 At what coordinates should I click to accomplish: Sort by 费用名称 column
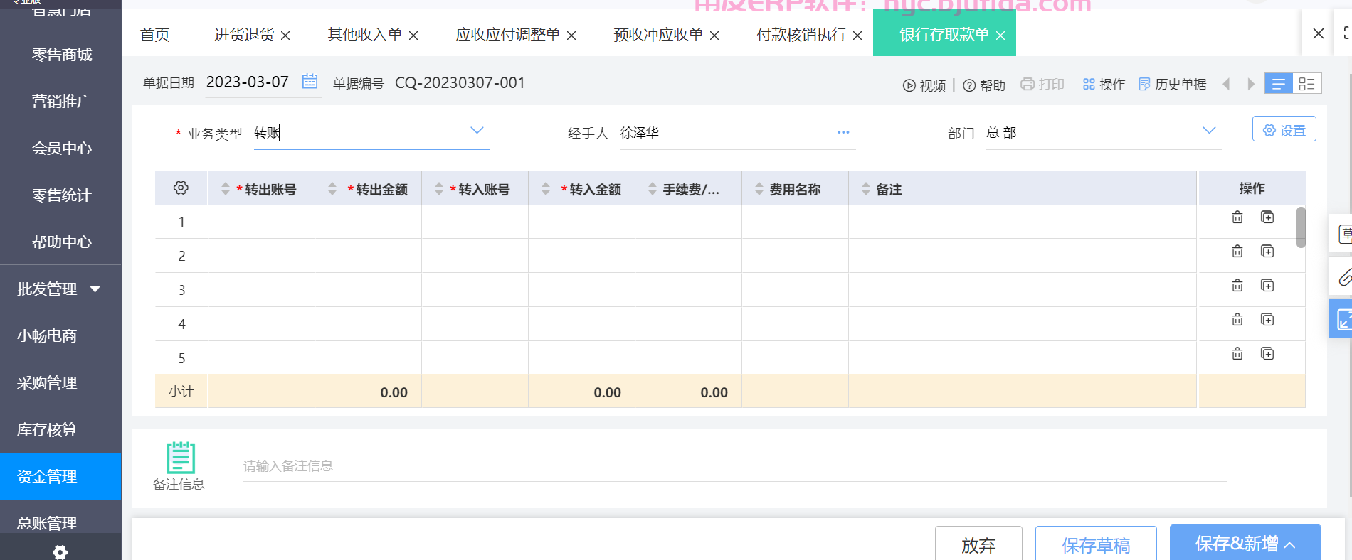pyautogui.click(x=759, y=189)
